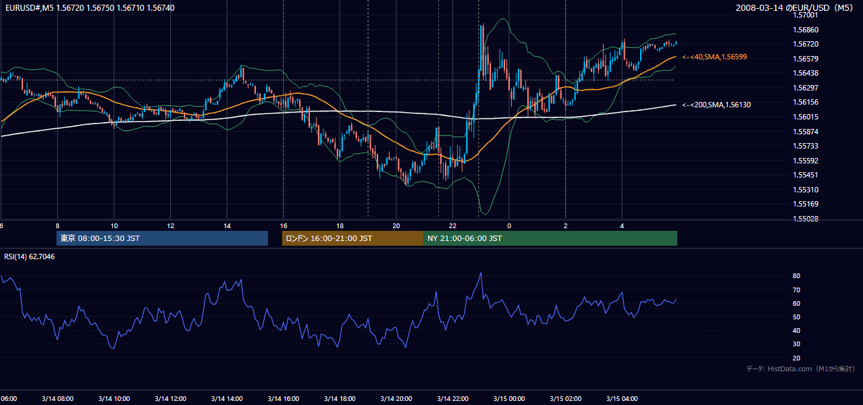Click the '2008-03-14 のEUR/USD (M5)' chart title
The image size is (863, 405).
[x=795, y=7]
